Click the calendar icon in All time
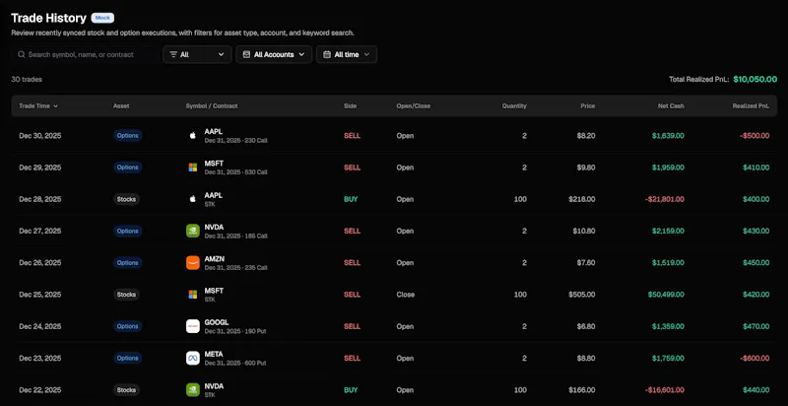This screenshot has height=406, width=788. pos(327,54)
